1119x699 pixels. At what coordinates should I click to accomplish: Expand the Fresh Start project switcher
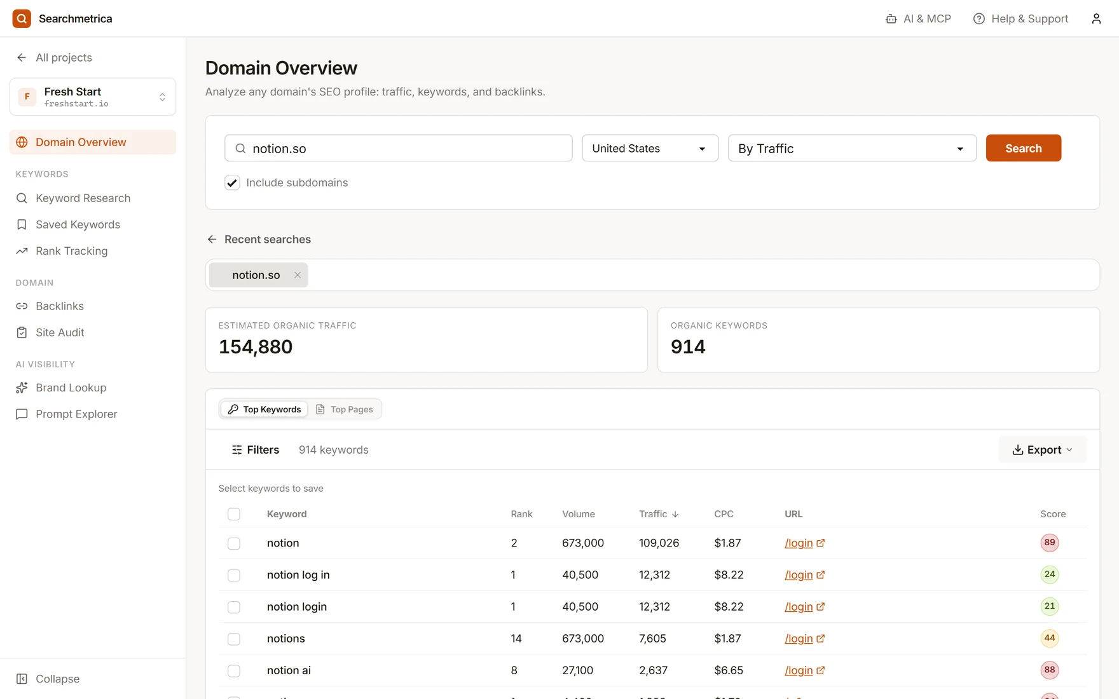pos(93,97)
